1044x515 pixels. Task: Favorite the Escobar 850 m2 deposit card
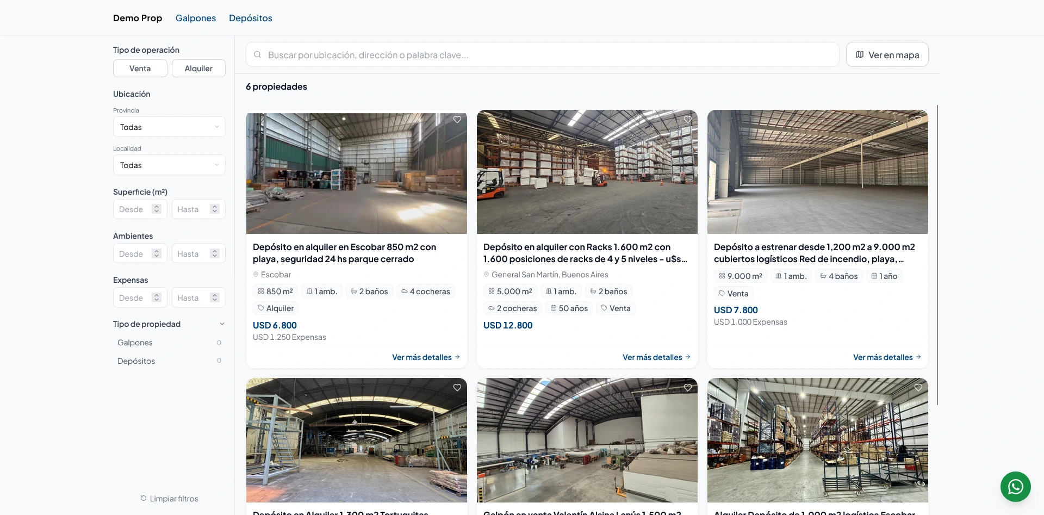click(x=457, y=120)
